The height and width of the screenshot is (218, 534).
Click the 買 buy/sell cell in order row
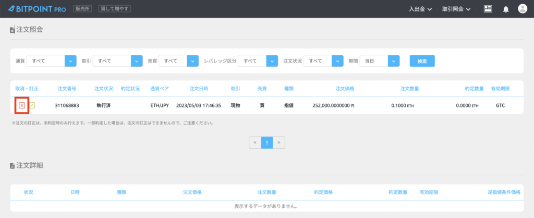pos(262,105)
